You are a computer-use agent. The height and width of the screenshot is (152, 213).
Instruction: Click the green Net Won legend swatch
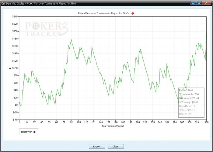[x=22, y=132]
